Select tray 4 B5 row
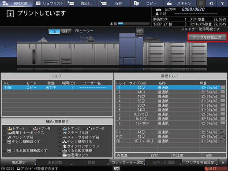The height and width of the screenshot is (171, 228). click(x=171, y=101)
